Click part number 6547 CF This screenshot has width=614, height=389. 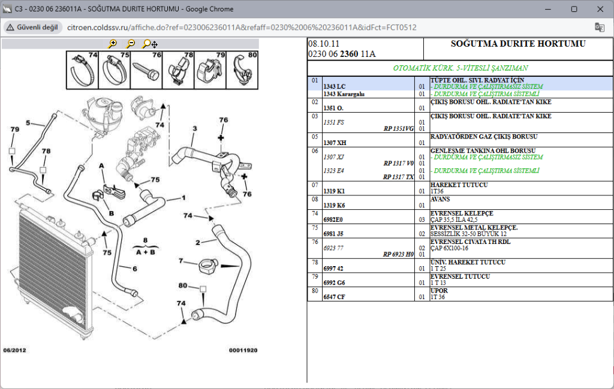[x=334, y=297]
